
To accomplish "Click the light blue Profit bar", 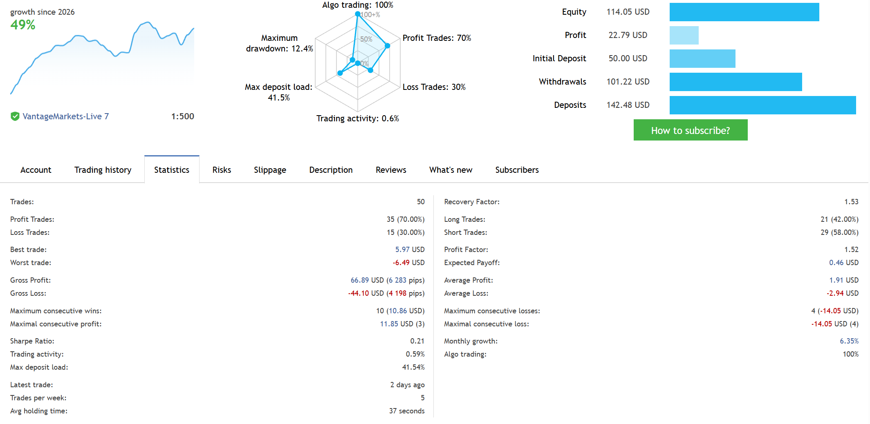I will tap(684, 35).
